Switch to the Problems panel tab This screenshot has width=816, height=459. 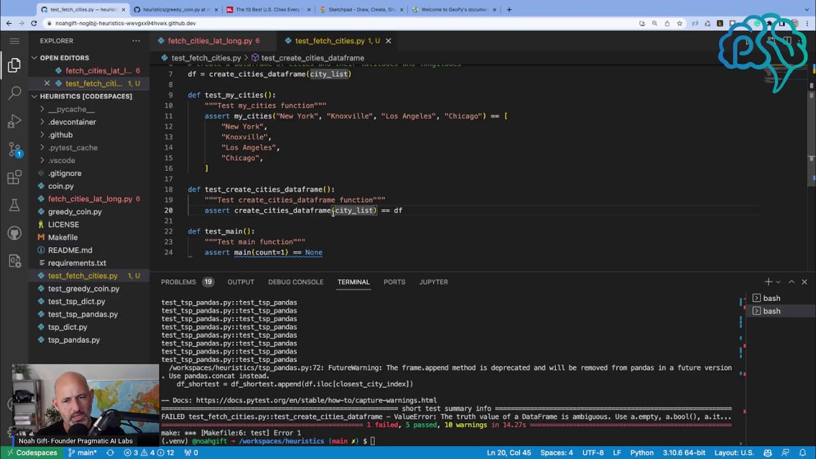click(178, 282)
